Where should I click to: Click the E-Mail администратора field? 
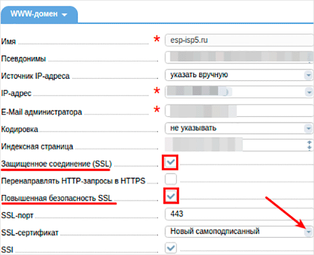238,110
